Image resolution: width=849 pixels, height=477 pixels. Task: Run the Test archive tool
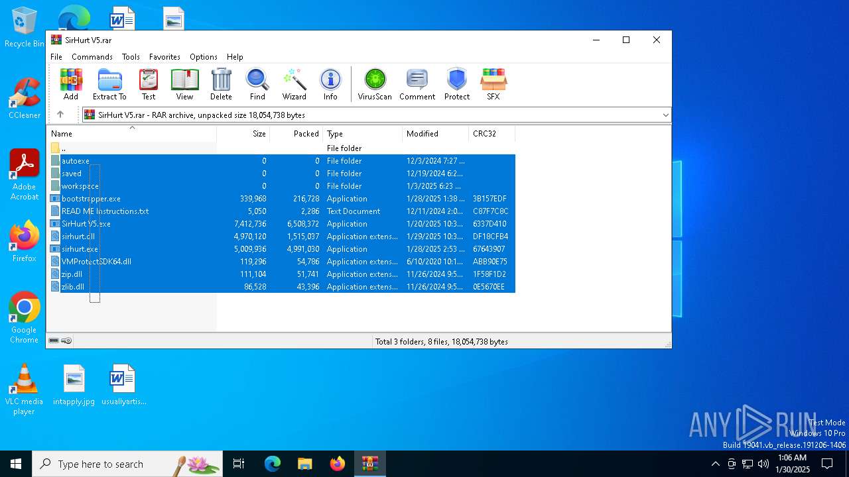click(x=149, y=84)
